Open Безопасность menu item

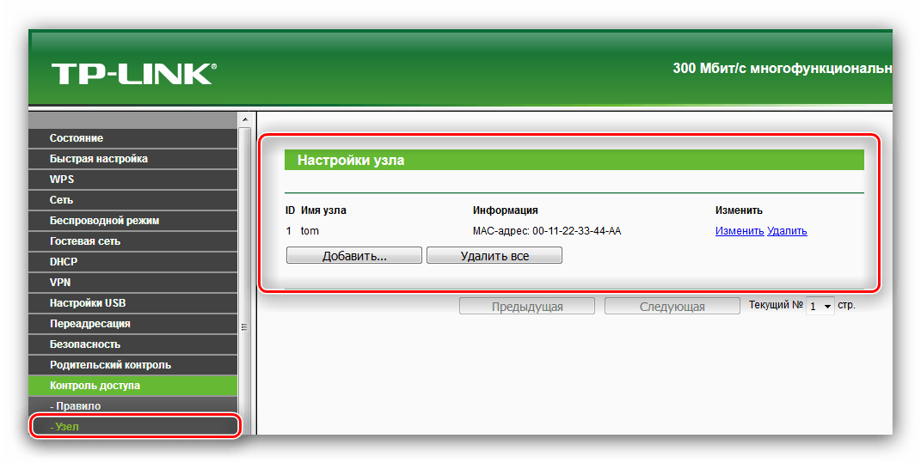pos(83,344)
